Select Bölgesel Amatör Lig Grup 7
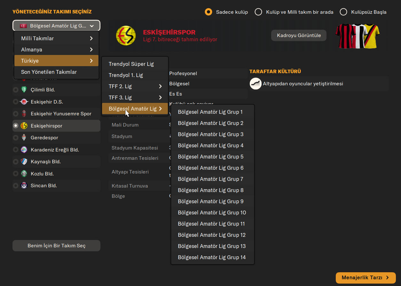Viewport: 401px width, 286px height. click(210, 179)
